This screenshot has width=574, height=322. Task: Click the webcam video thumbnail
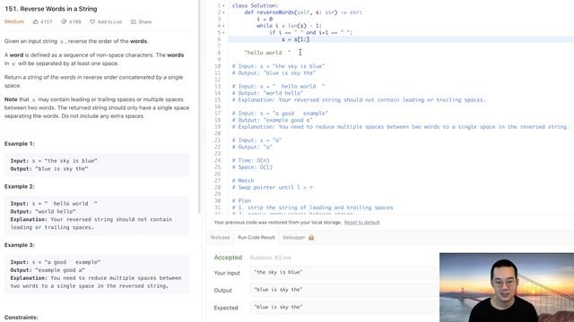point(507,287)
